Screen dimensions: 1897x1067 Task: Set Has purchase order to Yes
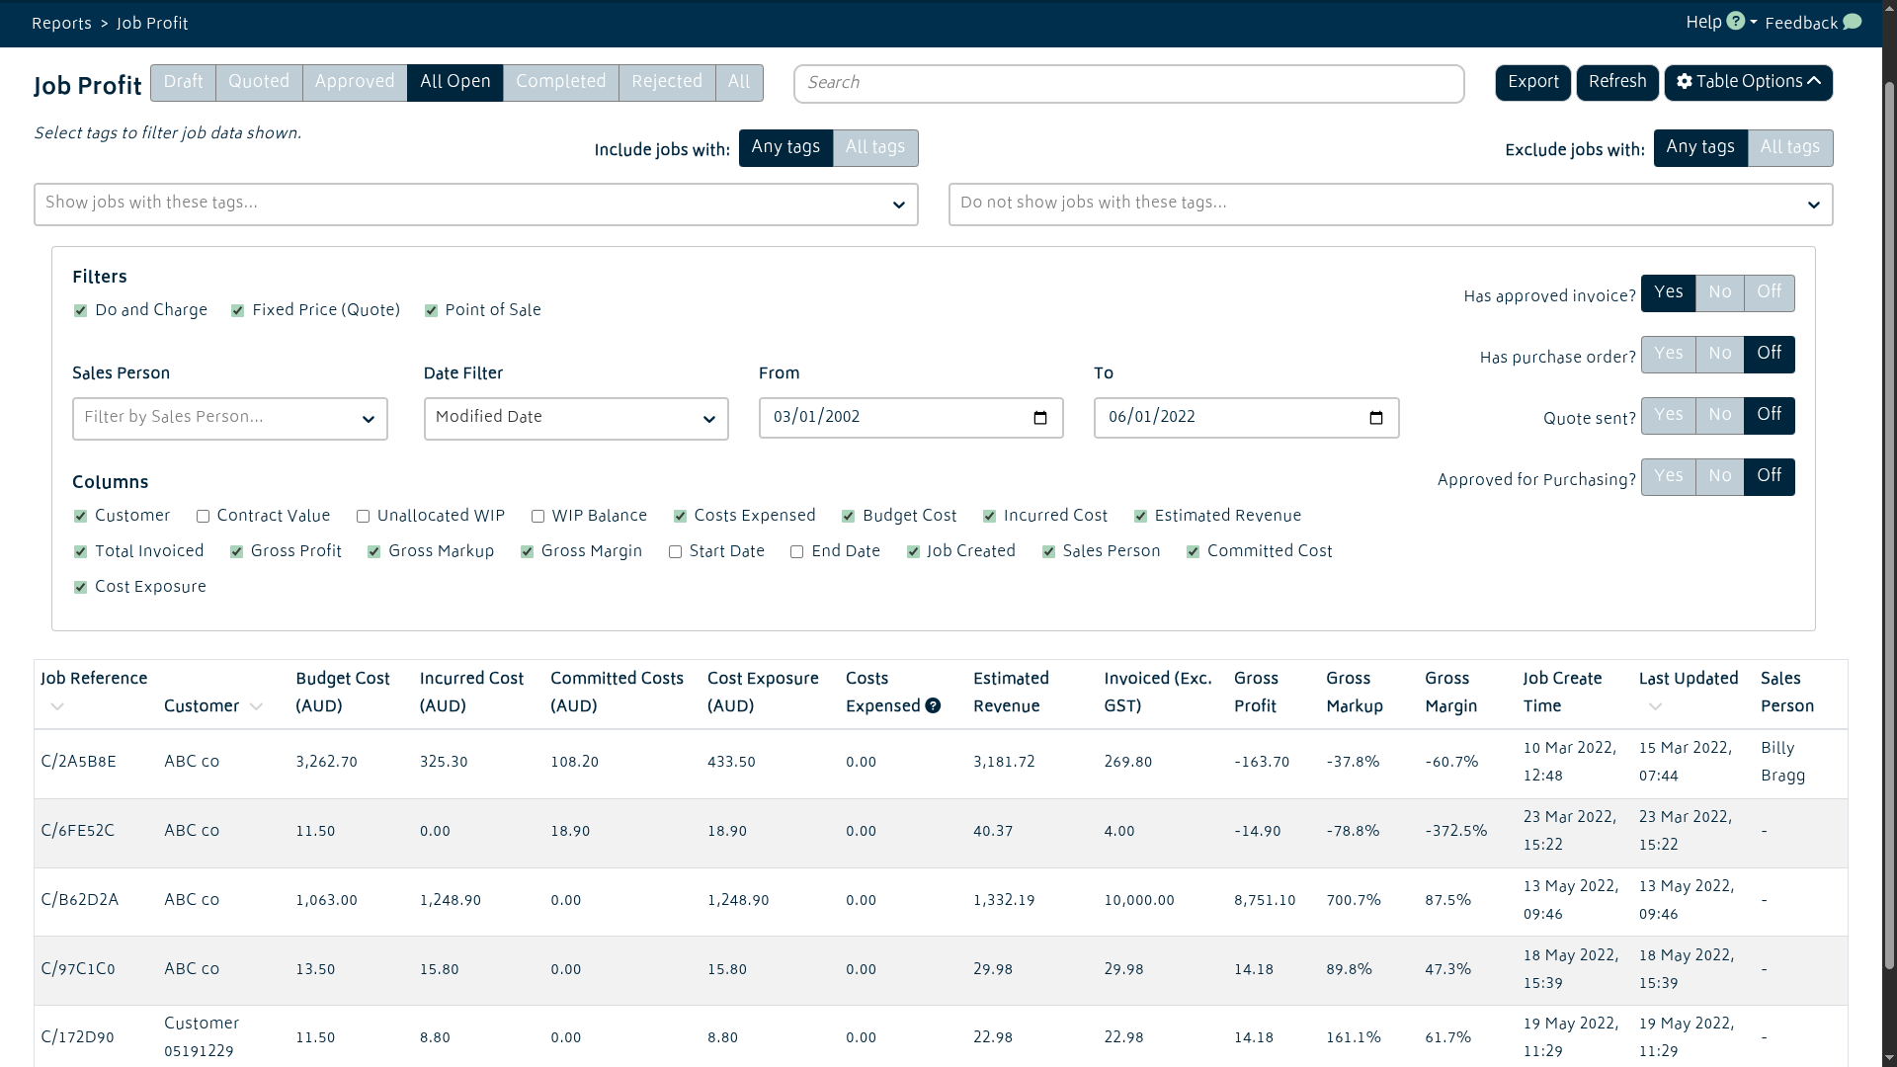pos(1668,354)
